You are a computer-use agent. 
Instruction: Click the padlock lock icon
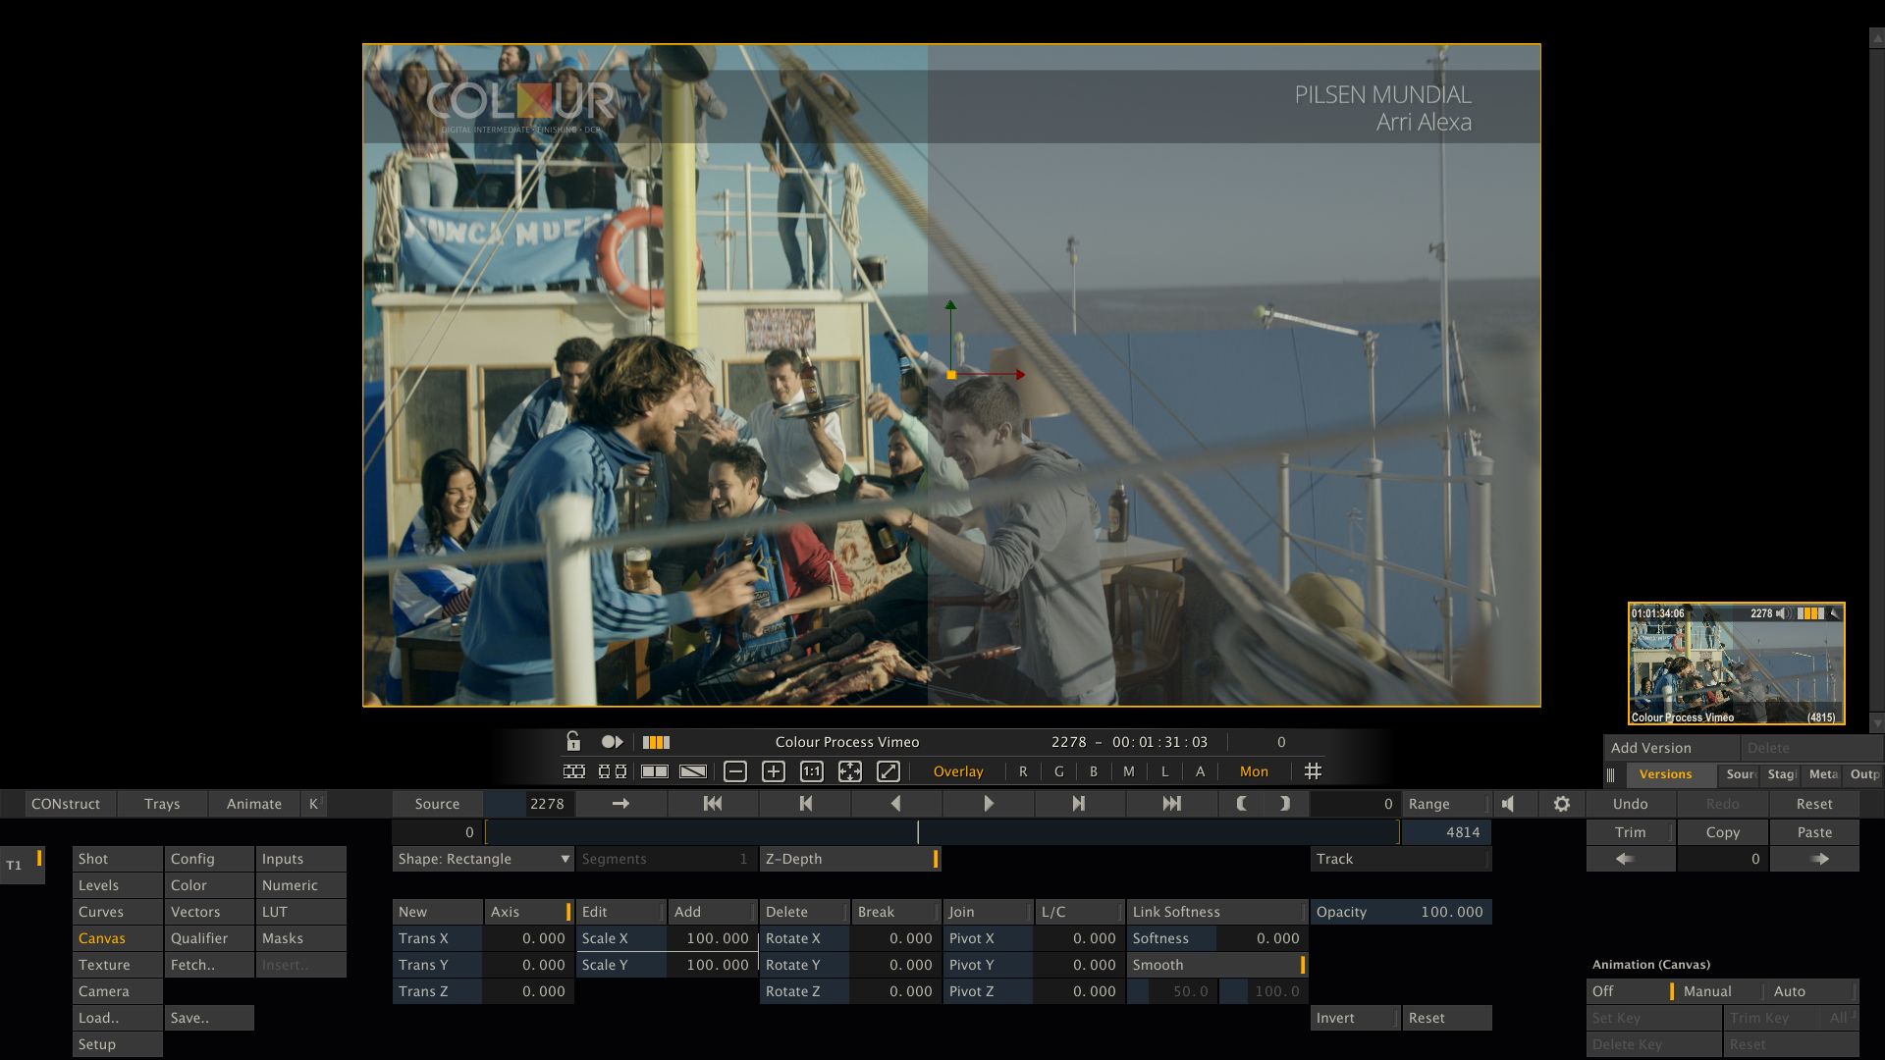[573, 741]
